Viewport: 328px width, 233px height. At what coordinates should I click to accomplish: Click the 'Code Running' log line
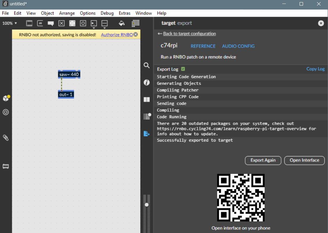coord(172,117)
